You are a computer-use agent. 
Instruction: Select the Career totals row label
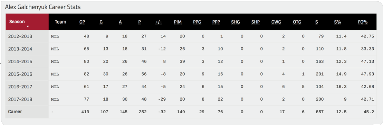pyautogui.click(x=15, y=112)
